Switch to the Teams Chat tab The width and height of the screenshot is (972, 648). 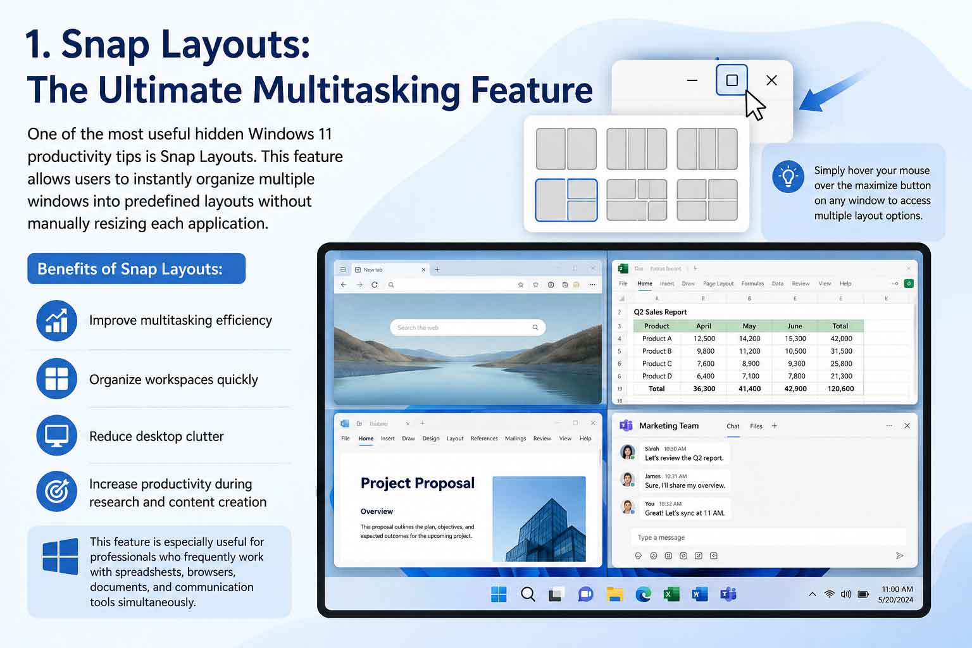[733, 426]
